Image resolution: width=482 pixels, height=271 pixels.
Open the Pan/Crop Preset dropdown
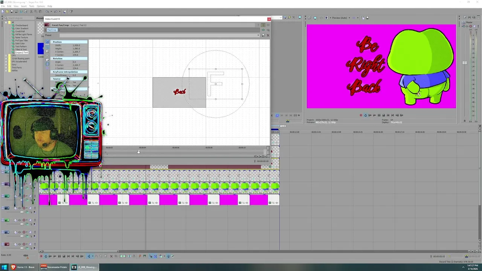point(258,35)
